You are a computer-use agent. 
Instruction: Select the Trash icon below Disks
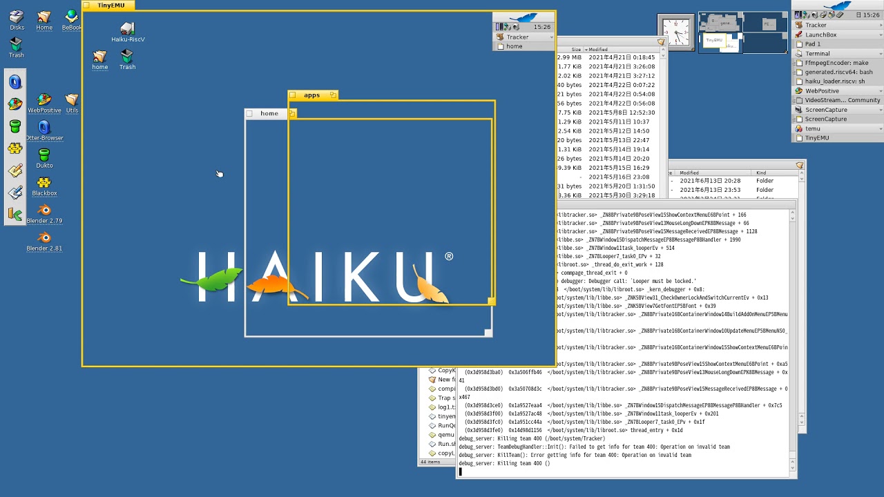point(16,48)
